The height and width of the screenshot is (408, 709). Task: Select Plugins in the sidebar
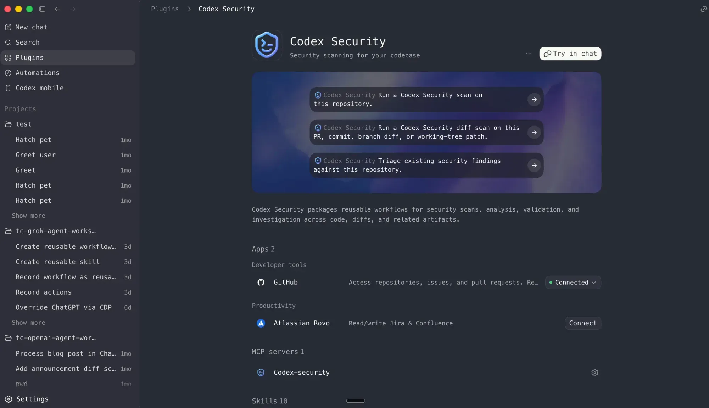tap(68, 58)
